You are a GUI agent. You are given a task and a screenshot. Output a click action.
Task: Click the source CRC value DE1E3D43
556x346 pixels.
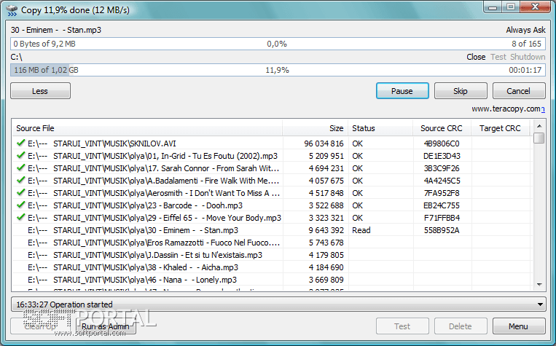(x=442, y=156)
